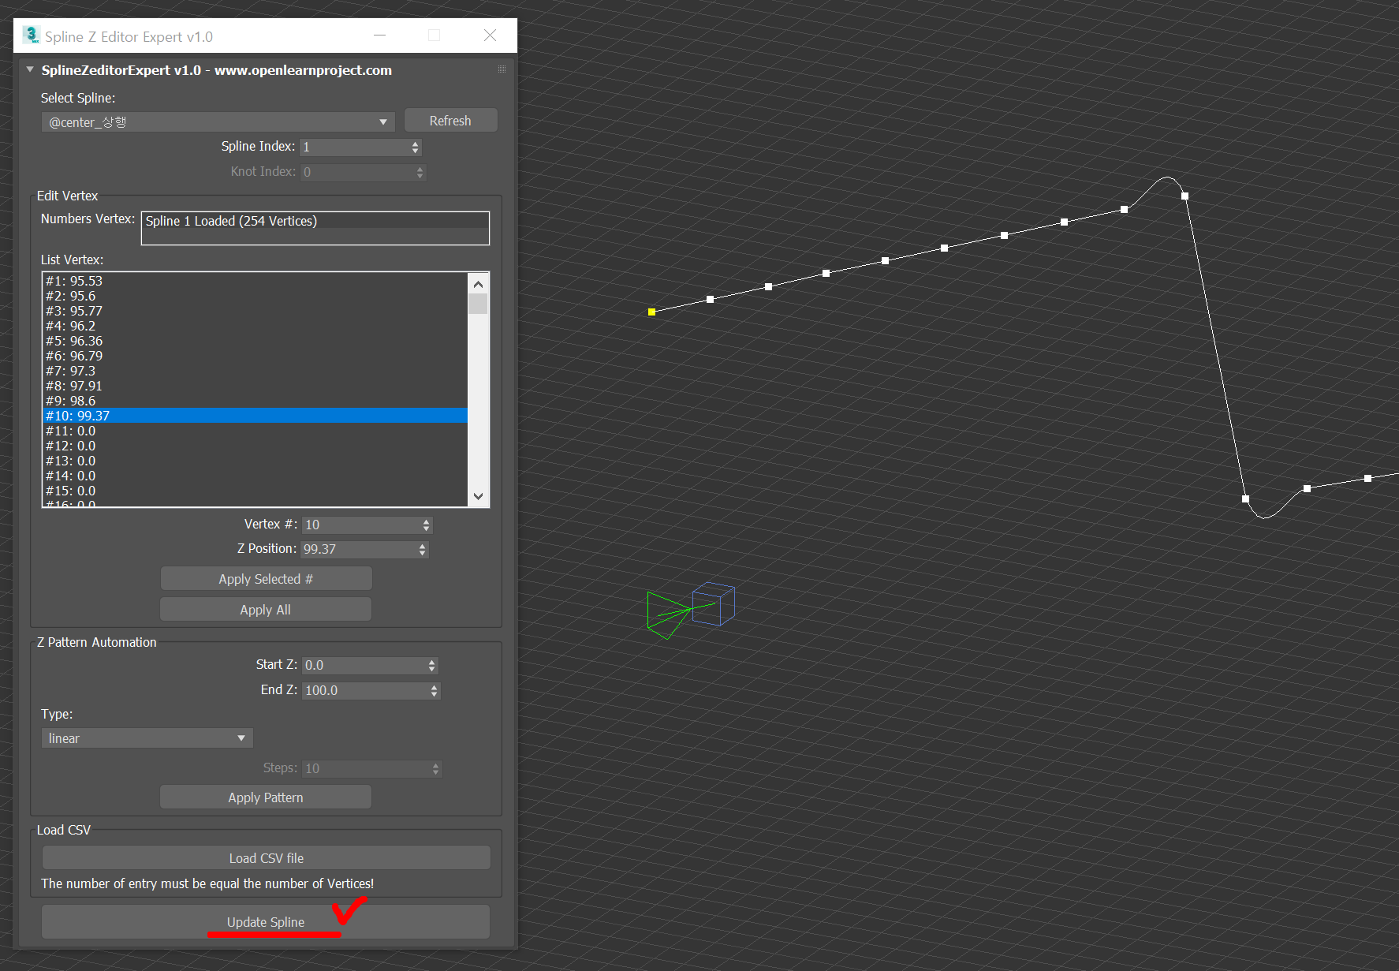The width and height of the screenshot is (1399, 971).
Task: Adjust the Vertex # spinner arrows
Action: point(427,525)
